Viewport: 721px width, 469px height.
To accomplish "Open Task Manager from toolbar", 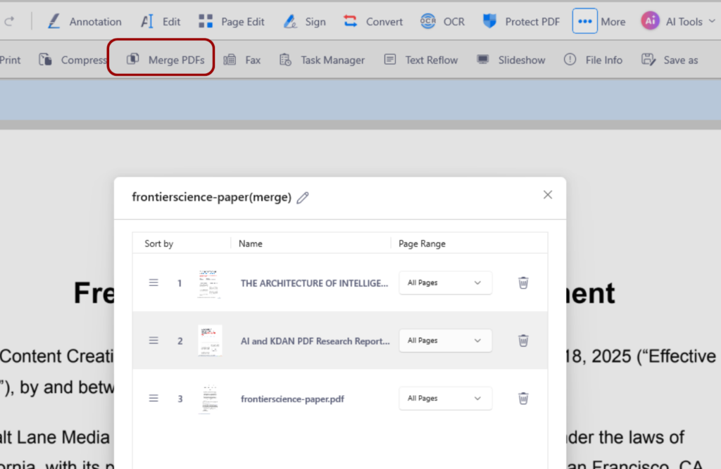I will pyautogui.click(x=322, y=60).
